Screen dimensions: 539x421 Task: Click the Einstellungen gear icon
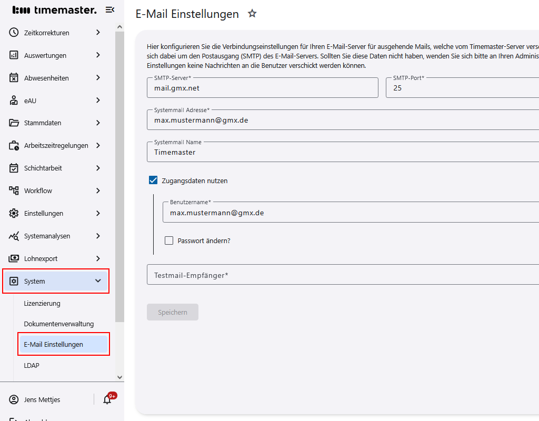[14, 213]
